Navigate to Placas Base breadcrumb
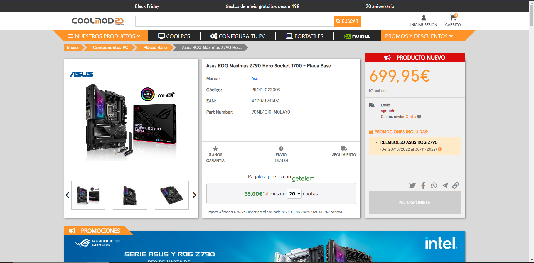Screen dimensions: 534x263 (155, 48)
